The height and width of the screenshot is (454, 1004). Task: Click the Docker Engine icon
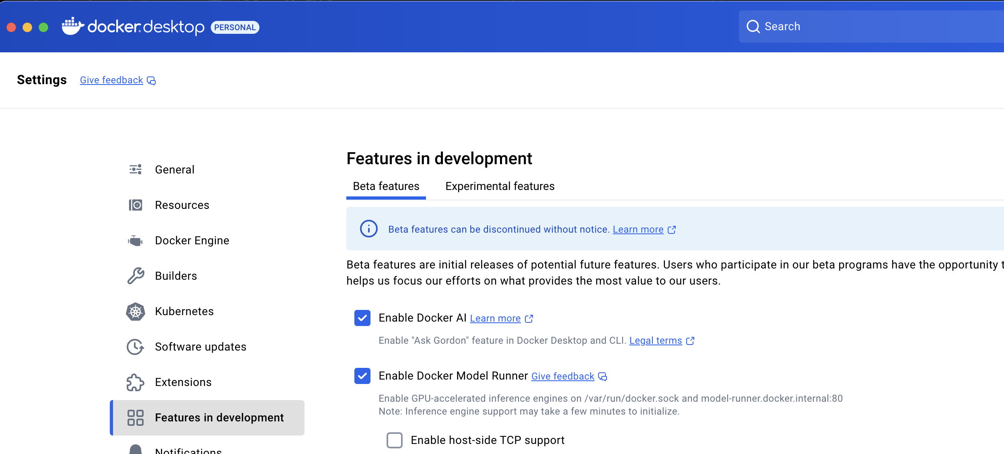[x=136, y=241]
